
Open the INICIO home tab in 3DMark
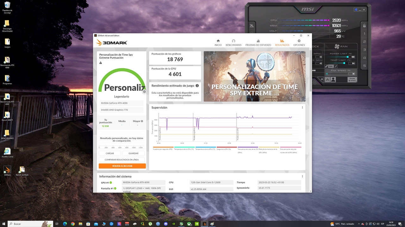pyautogui.click(x=218, y=43)
